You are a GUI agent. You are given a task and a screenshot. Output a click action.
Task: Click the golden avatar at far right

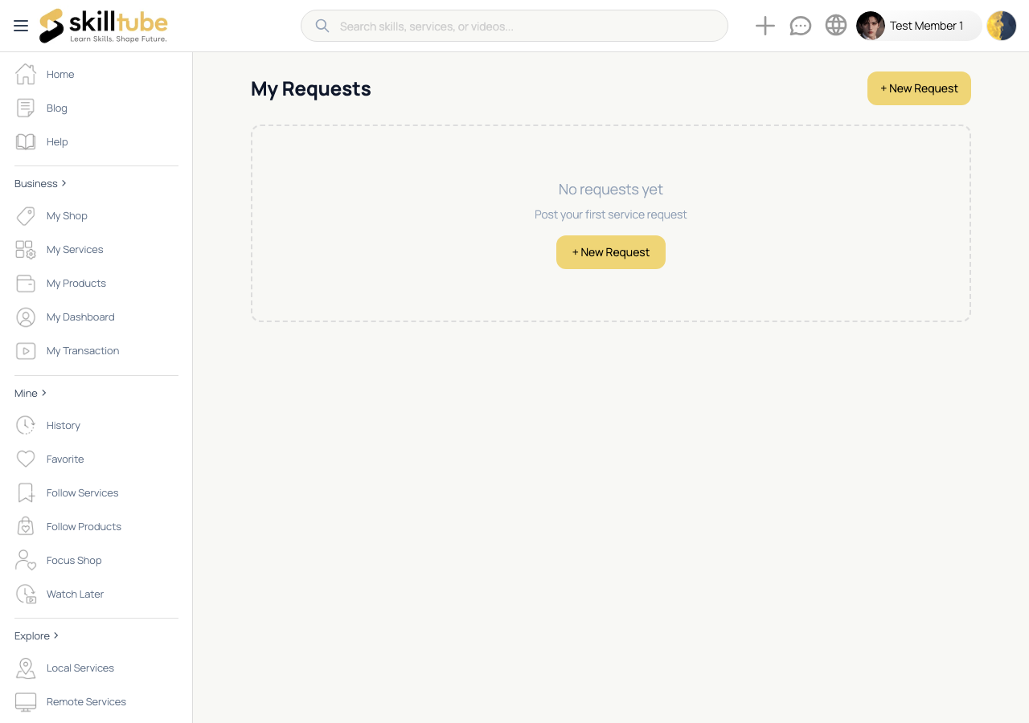pyautogui.click(x=1002, y=26)
